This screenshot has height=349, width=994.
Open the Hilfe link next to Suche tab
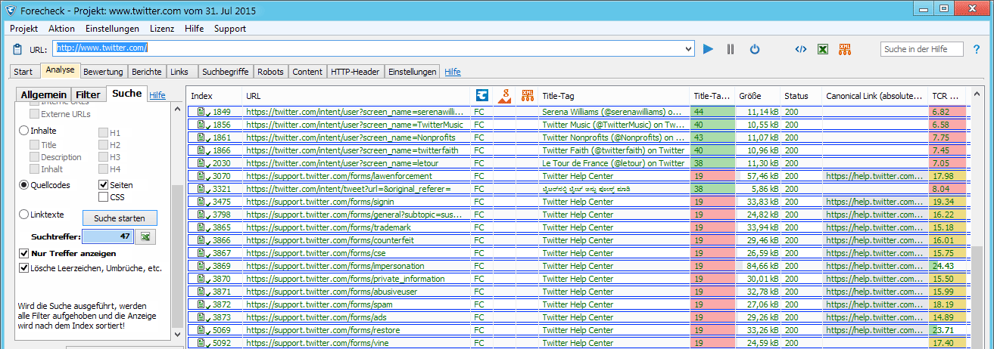click(x=157, y=95)
